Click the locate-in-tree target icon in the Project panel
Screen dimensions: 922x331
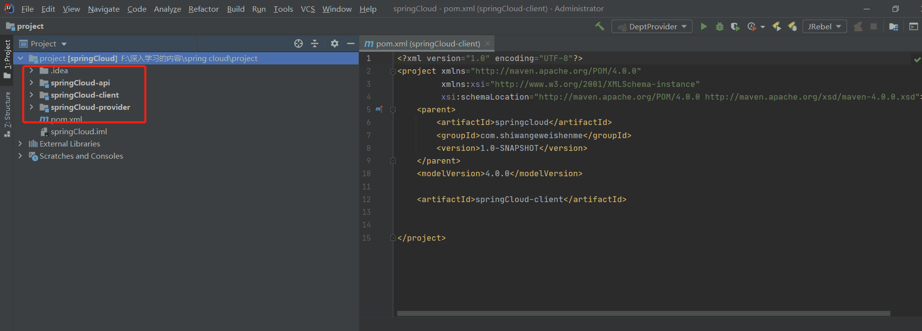pyautogui.click(x=299, y=43)
